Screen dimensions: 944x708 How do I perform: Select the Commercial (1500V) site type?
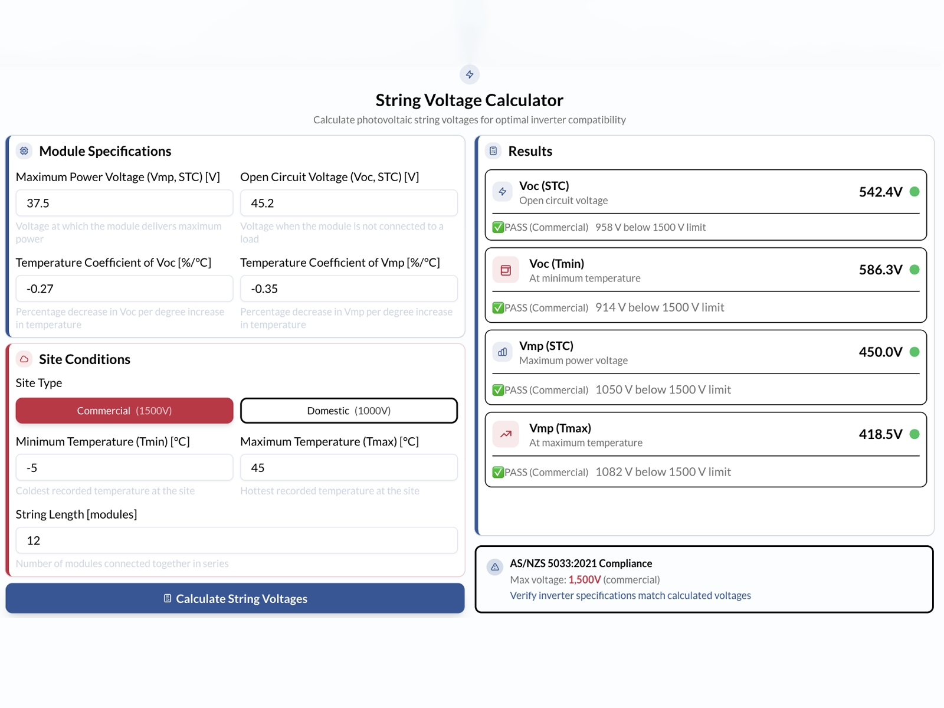[124, 411]
